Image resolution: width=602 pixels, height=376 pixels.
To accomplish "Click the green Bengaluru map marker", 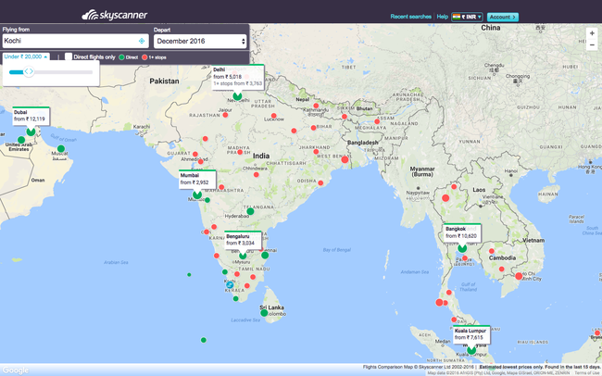I will coord(243,256).
